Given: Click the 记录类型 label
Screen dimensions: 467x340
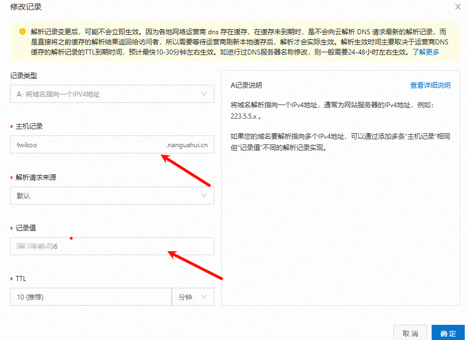Looking at the screenshot, I should [x=24, y=75].
